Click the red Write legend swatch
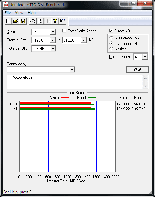Screen dimensions: 155x197 pyautogui.click(x=65, y=97)
